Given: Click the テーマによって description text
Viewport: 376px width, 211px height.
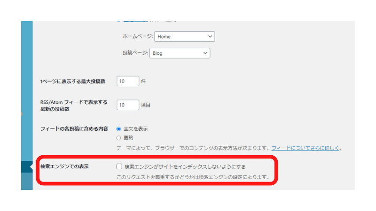Looking at the screenshot, I should [193, 148].
